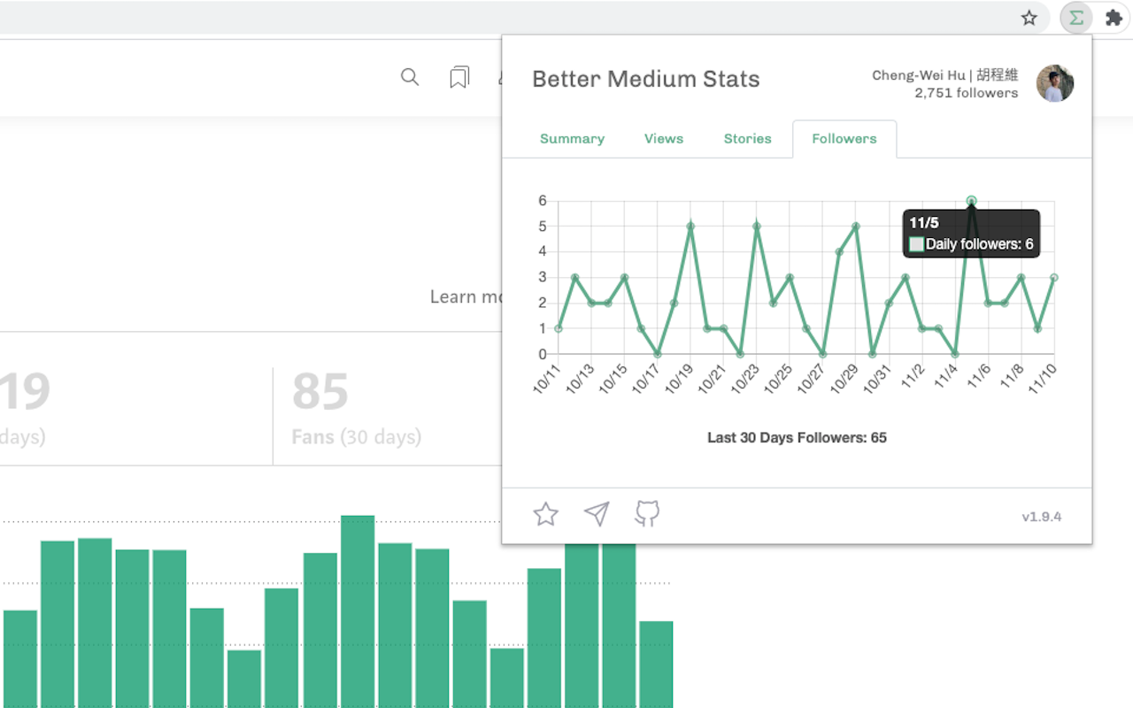This screenshot has width=1133, height=708.
Task: Click Last 30 Days Followers: 65 text
Action: pyautogui.click(x=797, y=437)
